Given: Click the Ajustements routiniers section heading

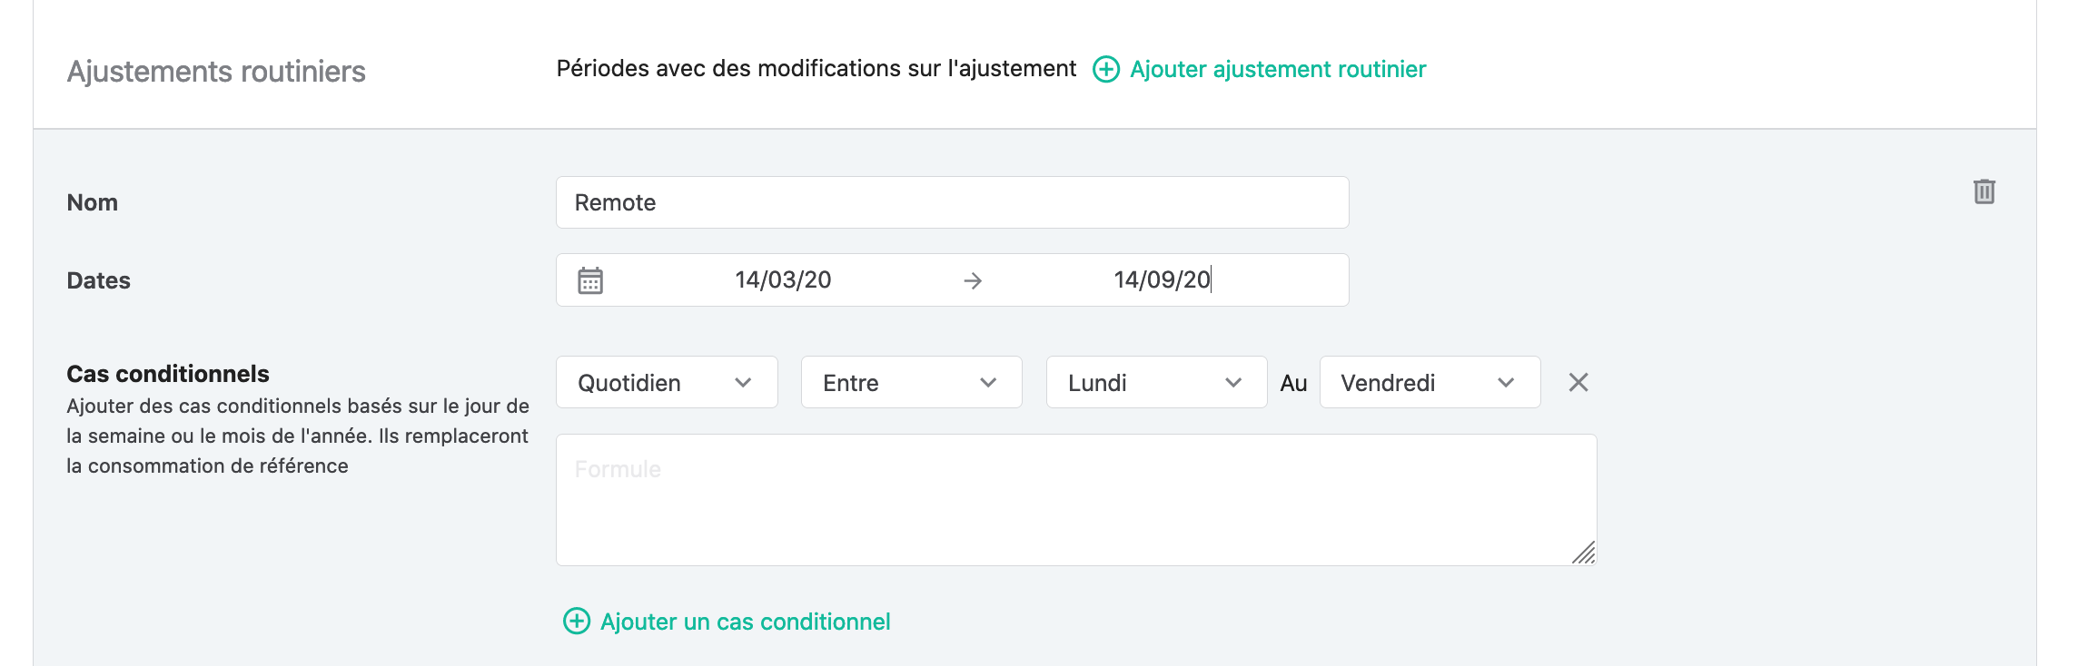Looking at the screenshot, I should [216, 71].
